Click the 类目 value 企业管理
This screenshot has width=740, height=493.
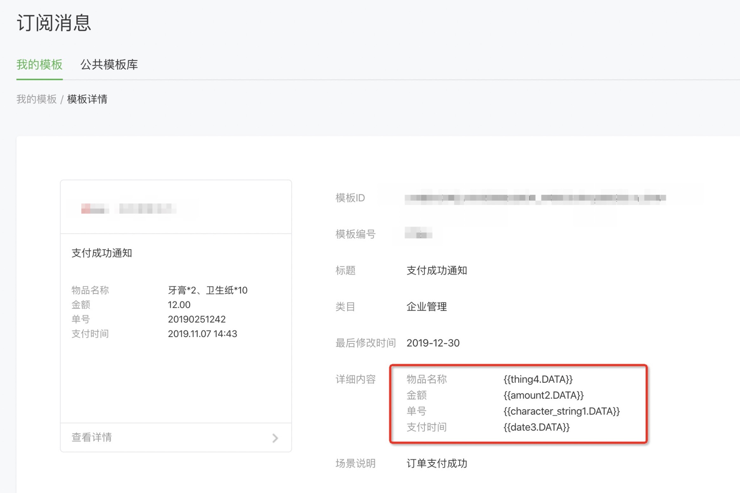426,307
